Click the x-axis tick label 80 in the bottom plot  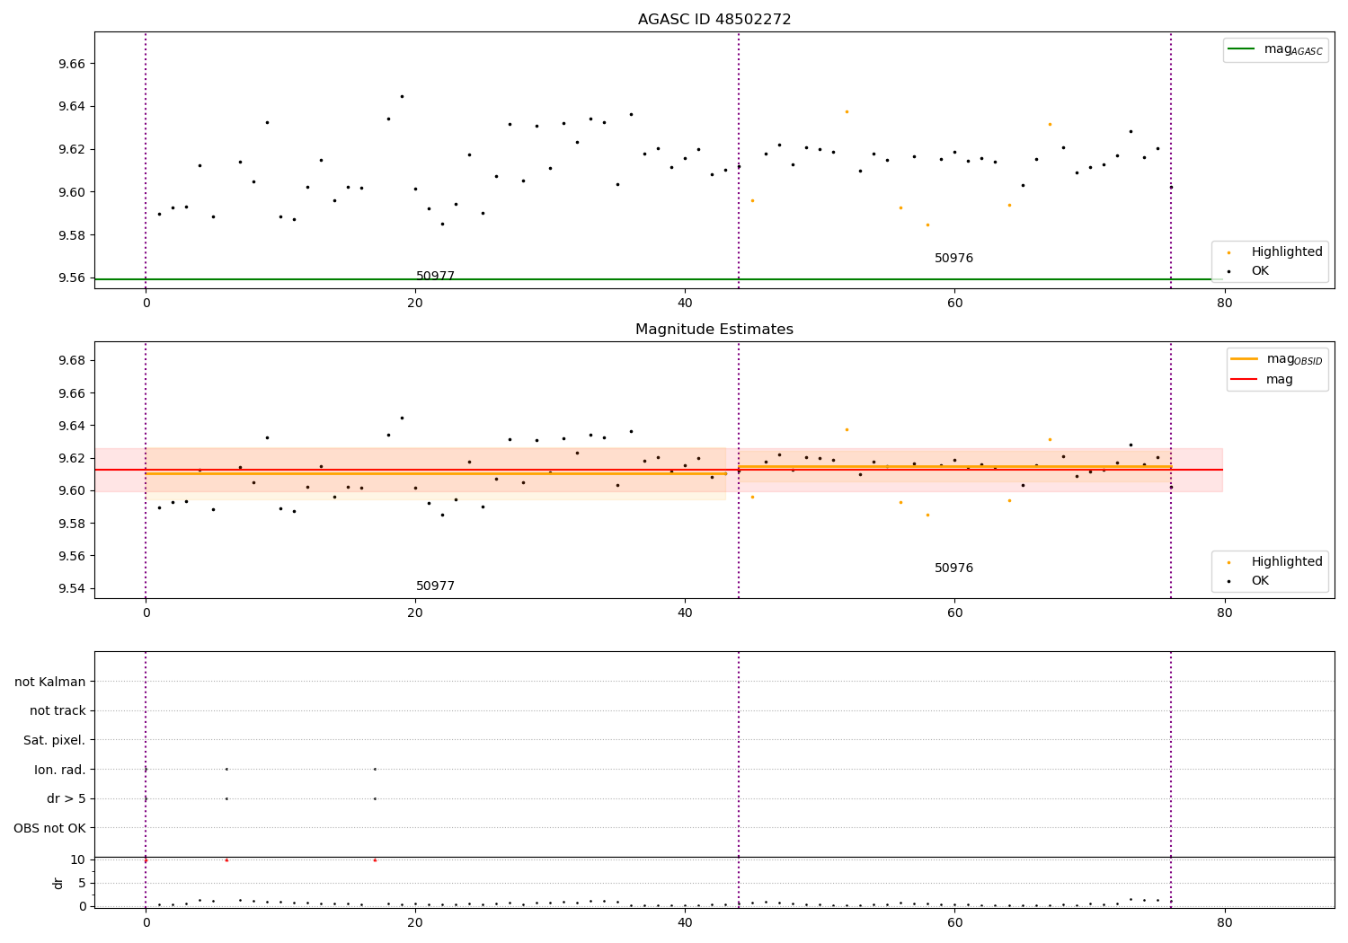coord(1224,922)
